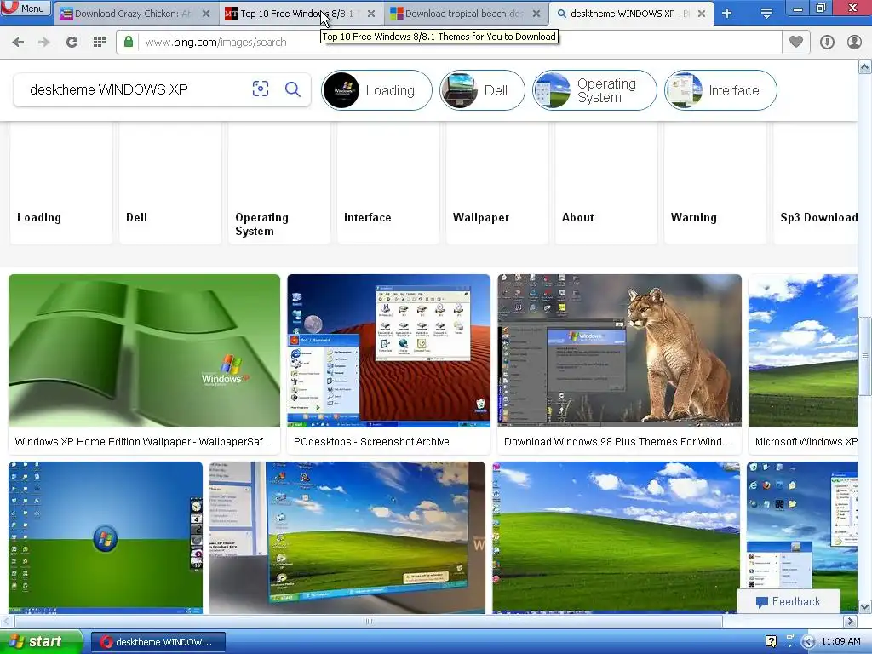Click the horizontal scrollbar thumb
Screen dimensions: 872x654
point(368,621)
